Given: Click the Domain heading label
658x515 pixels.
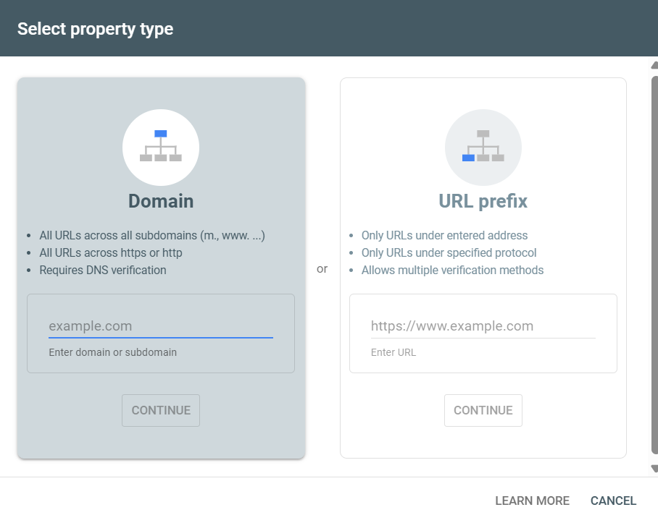Looking at the screenshot, I should 160,201.
